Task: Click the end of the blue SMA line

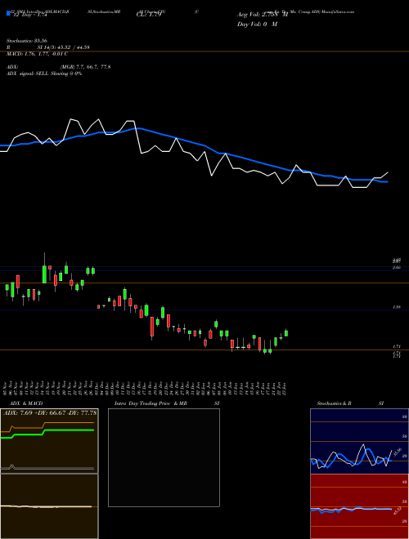Action: coord(388,181)
